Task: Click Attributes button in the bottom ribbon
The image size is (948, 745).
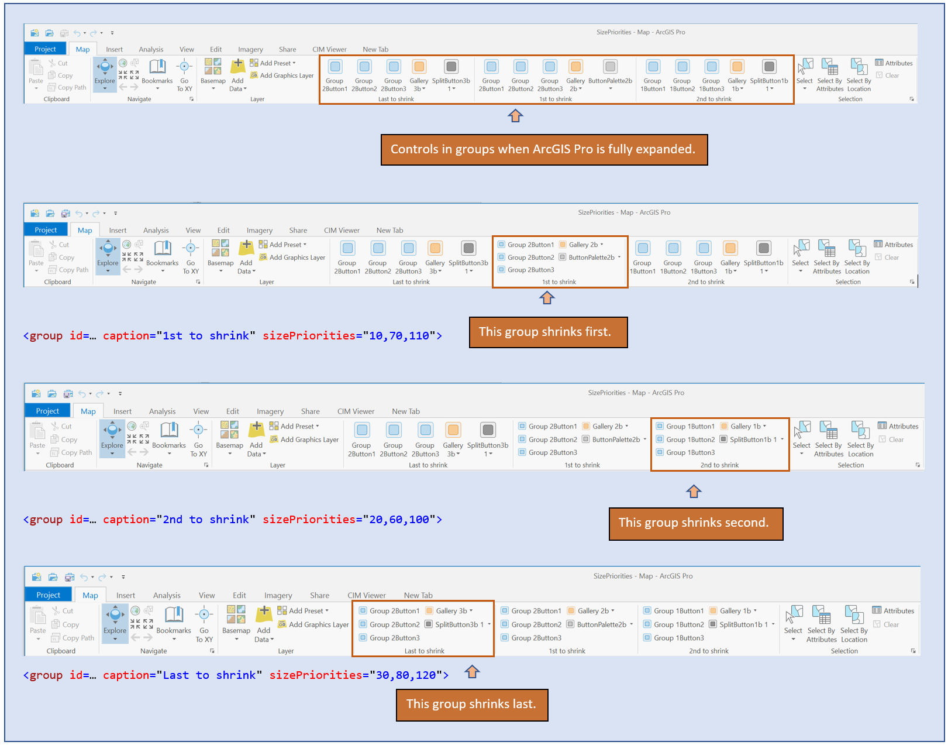Action: [893, 611]
